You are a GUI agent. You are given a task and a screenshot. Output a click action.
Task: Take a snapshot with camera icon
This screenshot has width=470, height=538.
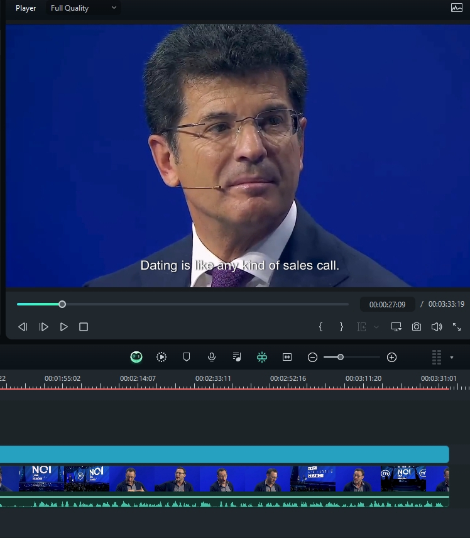pos(417,327)
